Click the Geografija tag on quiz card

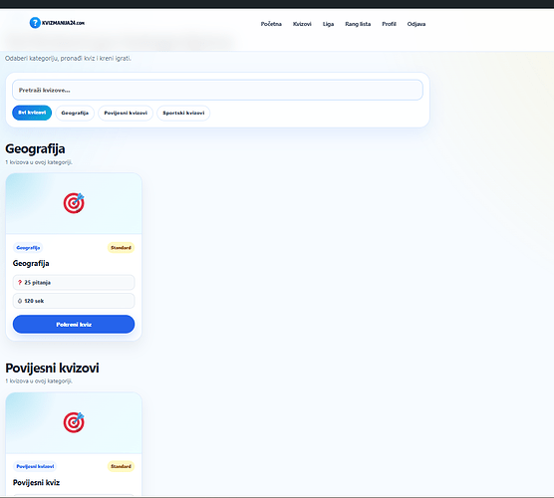(x=28, y=248)
